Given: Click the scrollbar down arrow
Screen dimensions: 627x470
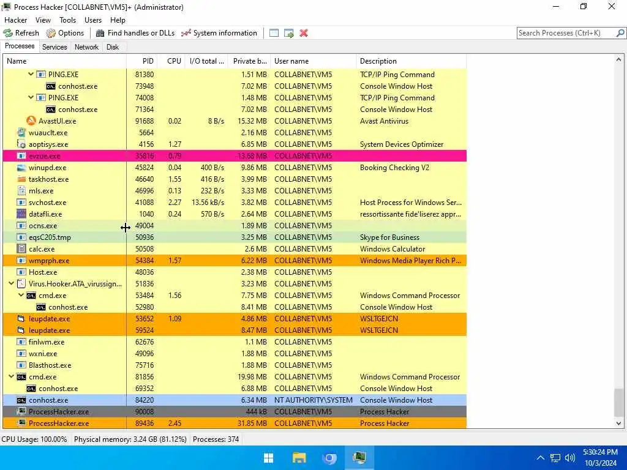Looking at the screenshot, I should 618,423.
